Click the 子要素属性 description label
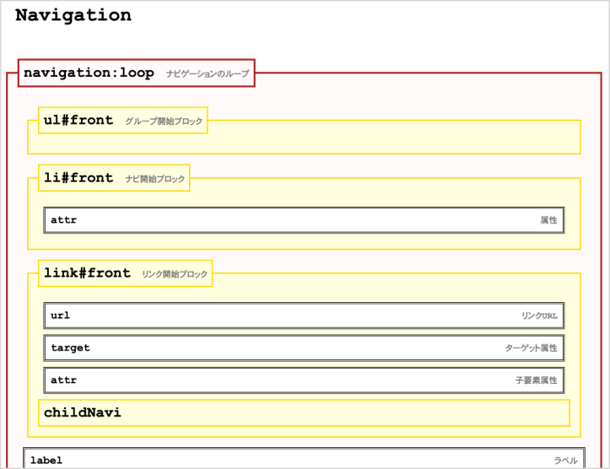This screenshot has width=610, height=469. pos(536,380)
